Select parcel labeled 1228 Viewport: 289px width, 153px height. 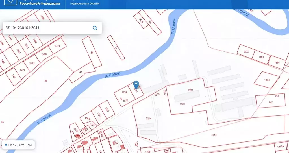(92, 125)
